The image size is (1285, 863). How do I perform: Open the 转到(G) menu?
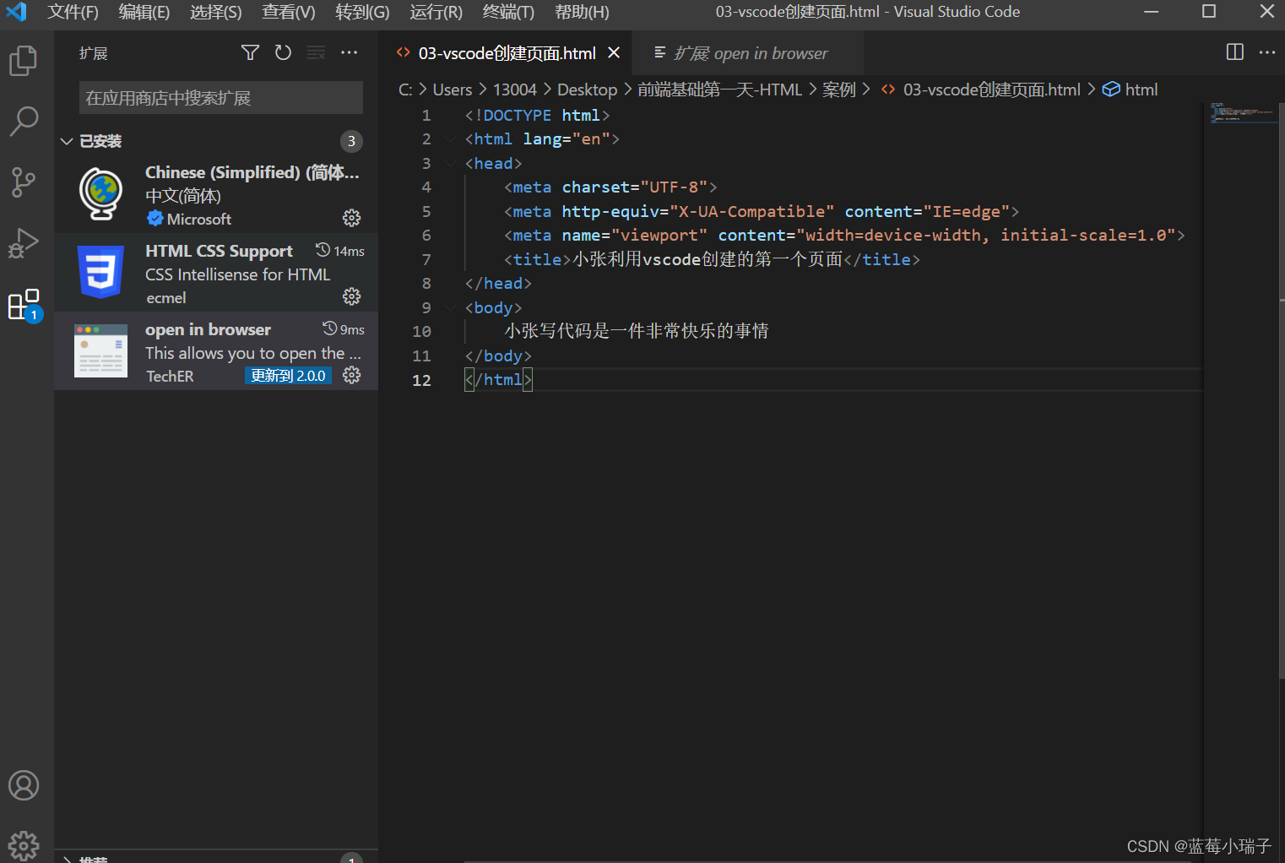[x=362, y=12]
